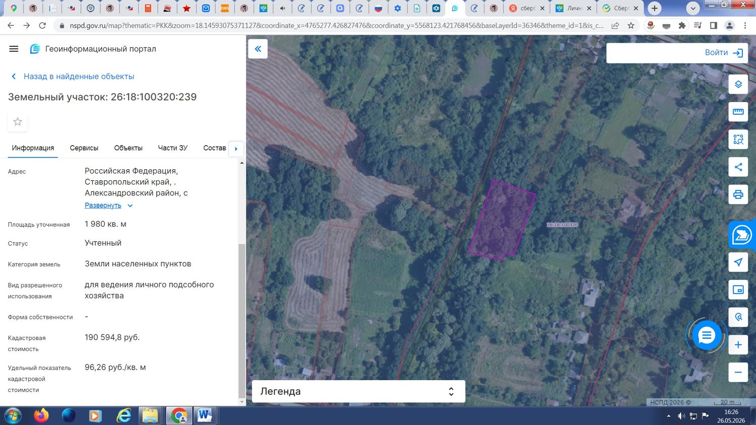
Task: Open the Объекты tab
Action: (129, 148)
